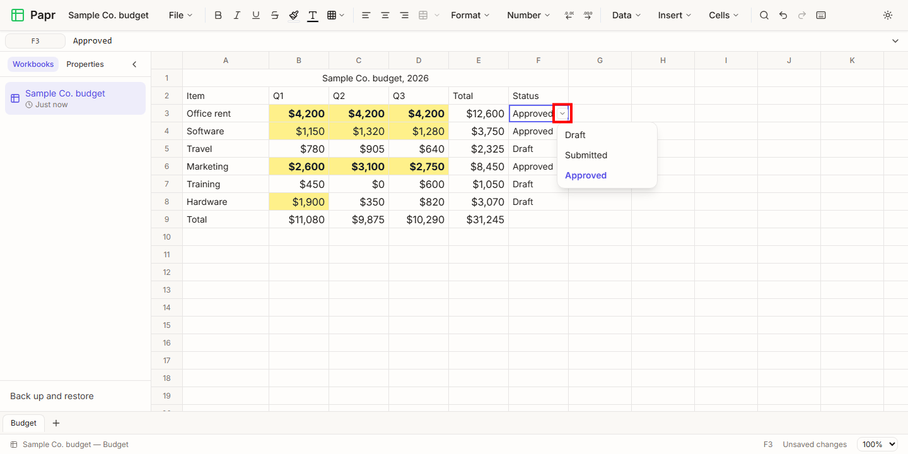Expand the formula bar
Viewport: 908px width, 454px height.
coord(895,41)
